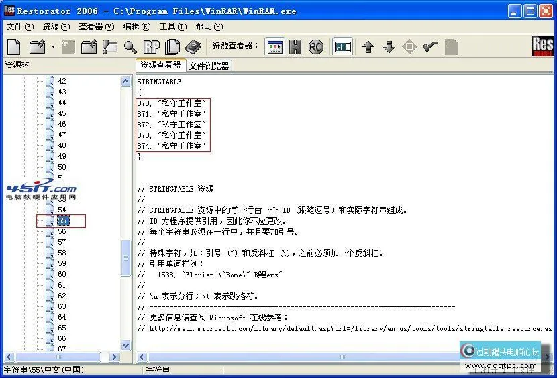The image size is (557, 378).
Task: Select tree item 47
Action: (62, 135)
